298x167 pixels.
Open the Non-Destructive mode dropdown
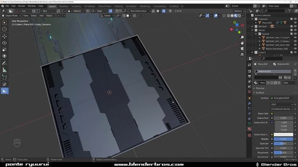tap(140, 11)
